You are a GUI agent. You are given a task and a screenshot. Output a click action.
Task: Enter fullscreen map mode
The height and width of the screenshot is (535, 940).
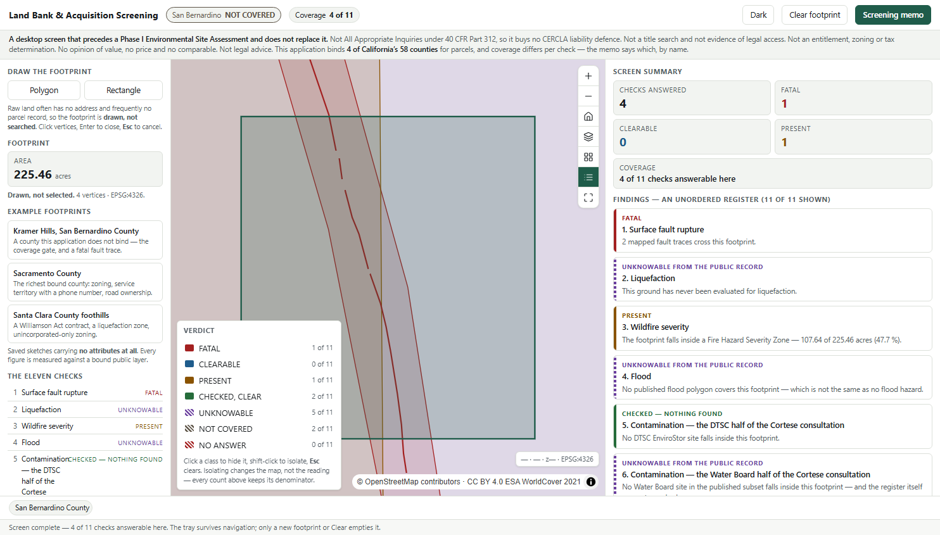point(588,198)
